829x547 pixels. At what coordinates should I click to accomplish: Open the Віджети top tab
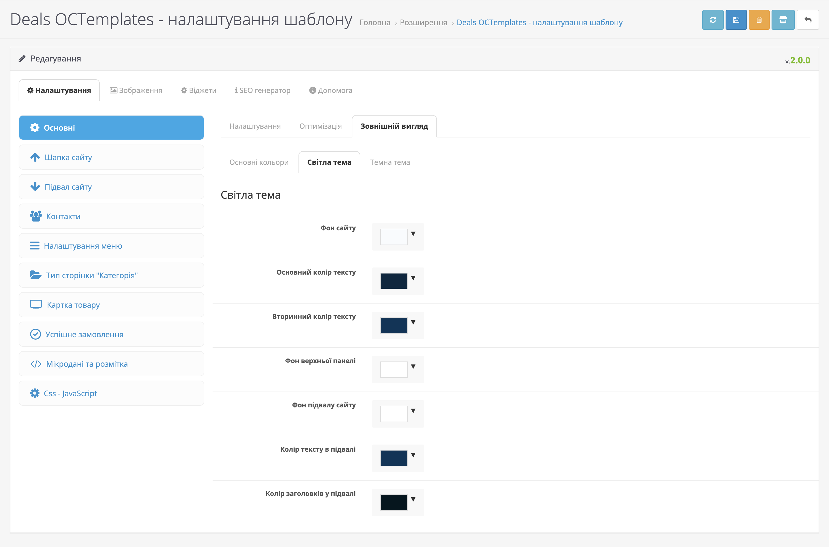pyautogui.click(x=198, y=90)
